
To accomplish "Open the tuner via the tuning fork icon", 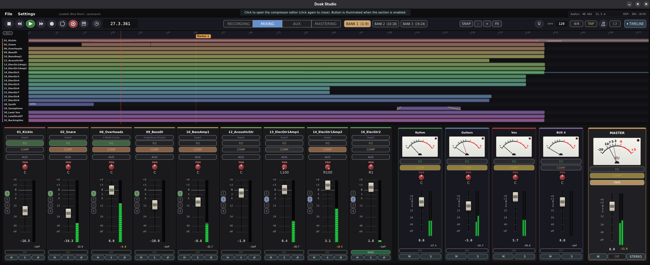I will tap(539, 24).
